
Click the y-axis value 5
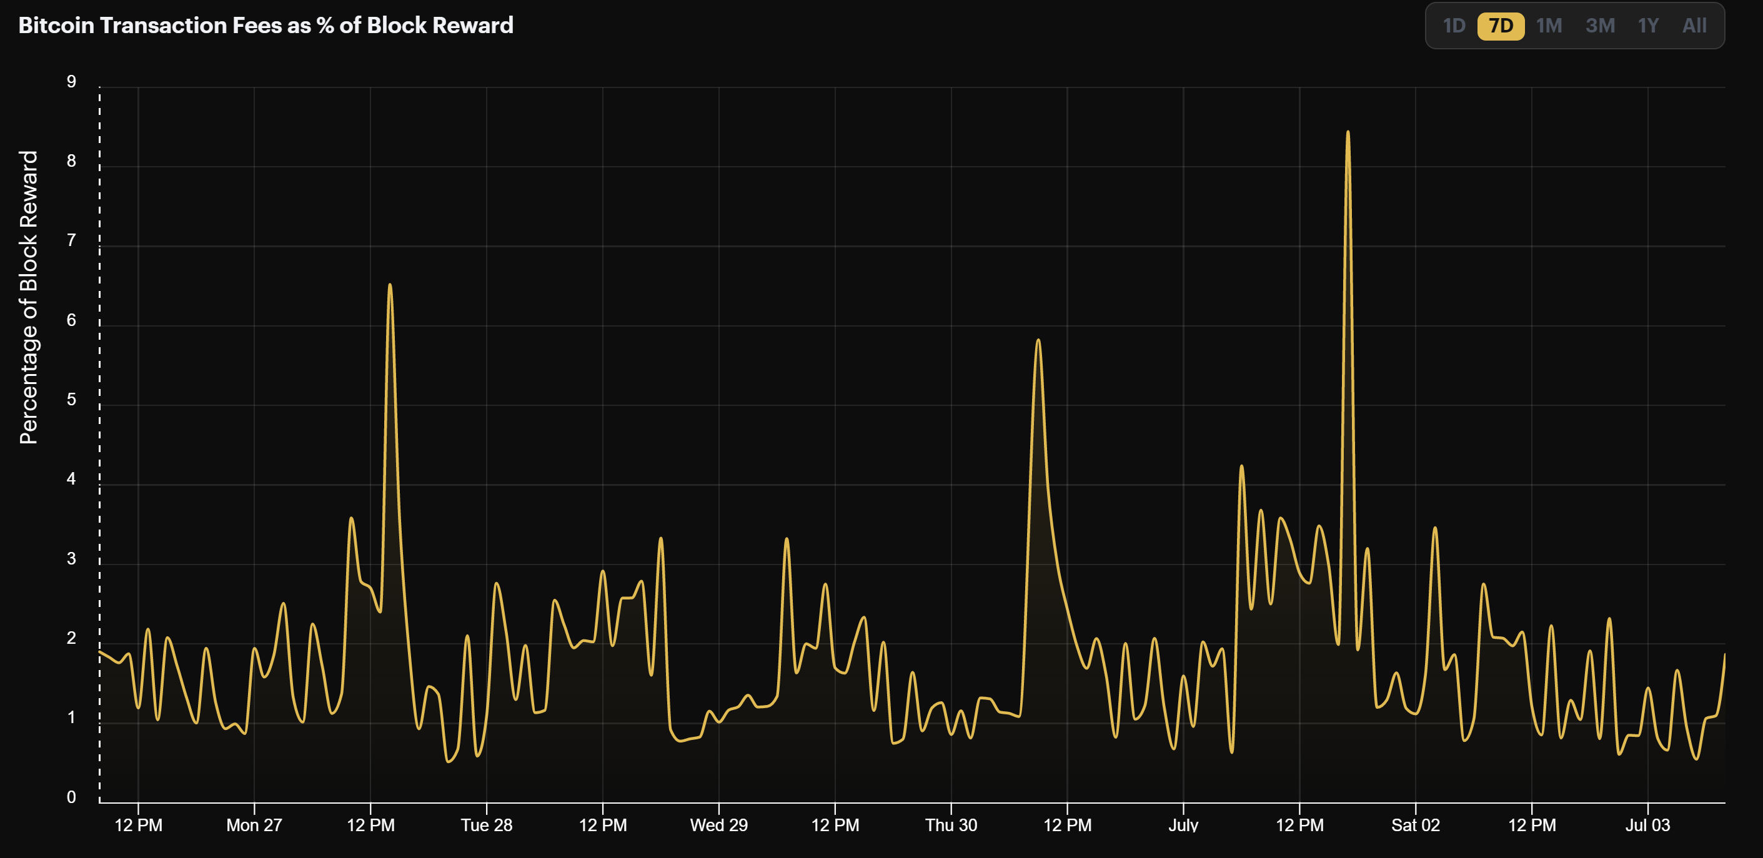[x=71, y=400]
